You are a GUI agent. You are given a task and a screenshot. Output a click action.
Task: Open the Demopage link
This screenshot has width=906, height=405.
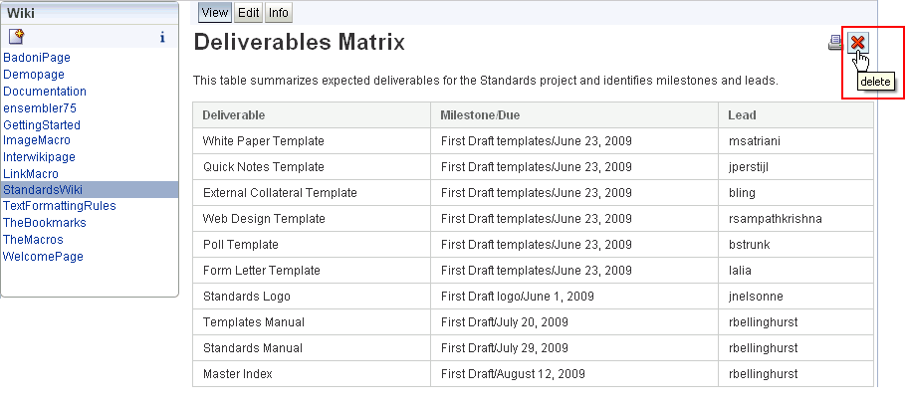coord(34,74)
